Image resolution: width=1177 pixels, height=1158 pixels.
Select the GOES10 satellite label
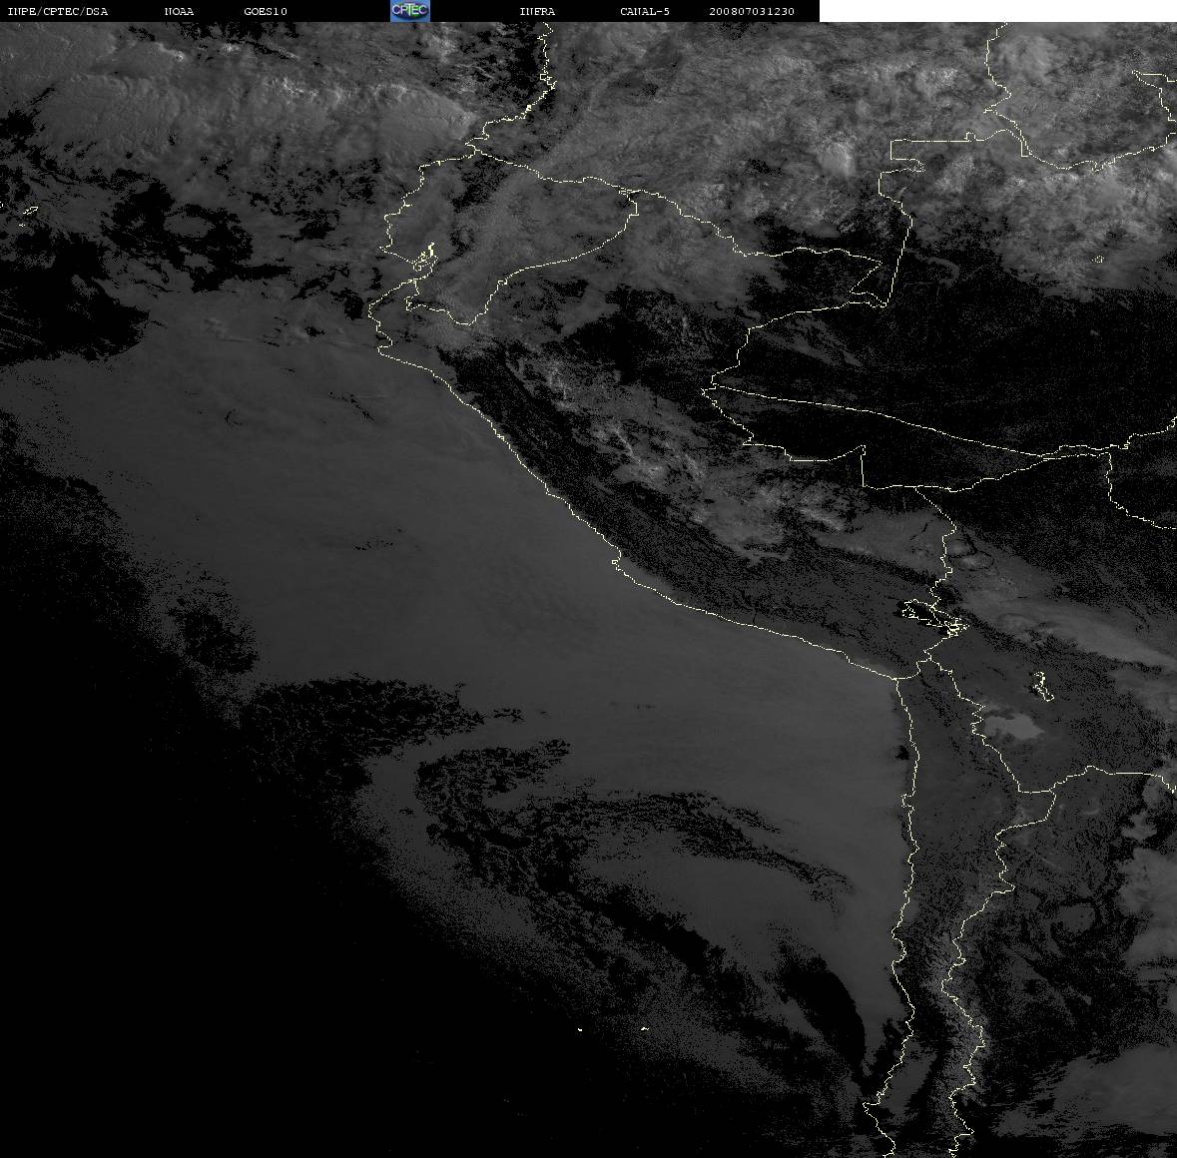pos(265,11)
